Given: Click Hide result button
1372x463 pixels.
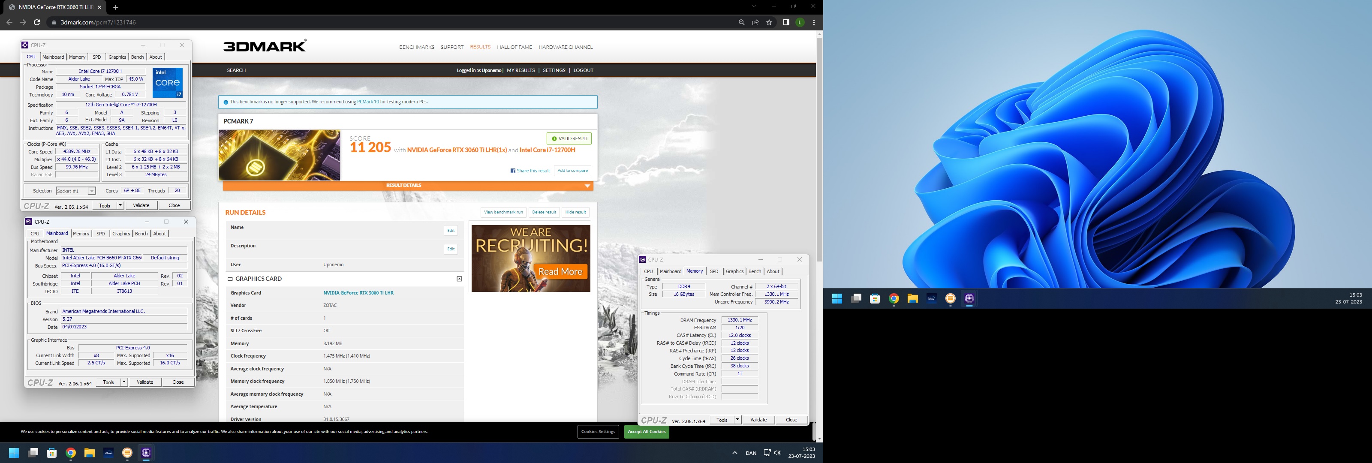Looking at the screenshot, I should coord(575,212).
